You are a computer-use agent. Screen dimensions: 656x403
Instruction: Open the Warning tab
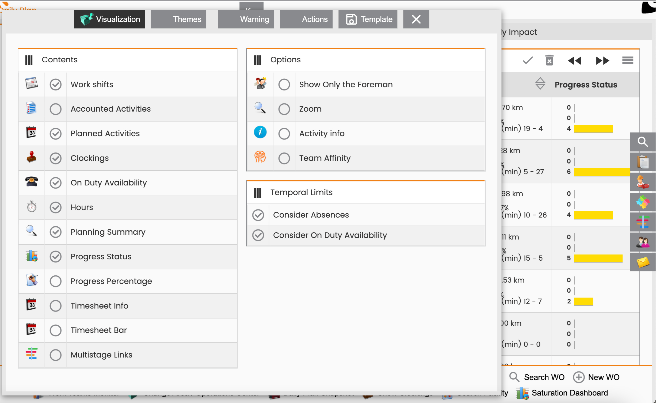point(246,19)
